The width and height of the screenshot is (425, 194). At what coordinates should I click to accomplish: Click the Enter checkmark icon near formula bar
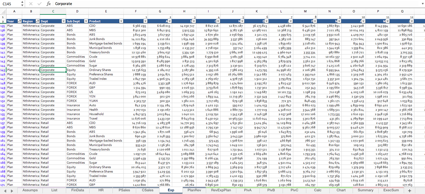click(x=40, y=4)
